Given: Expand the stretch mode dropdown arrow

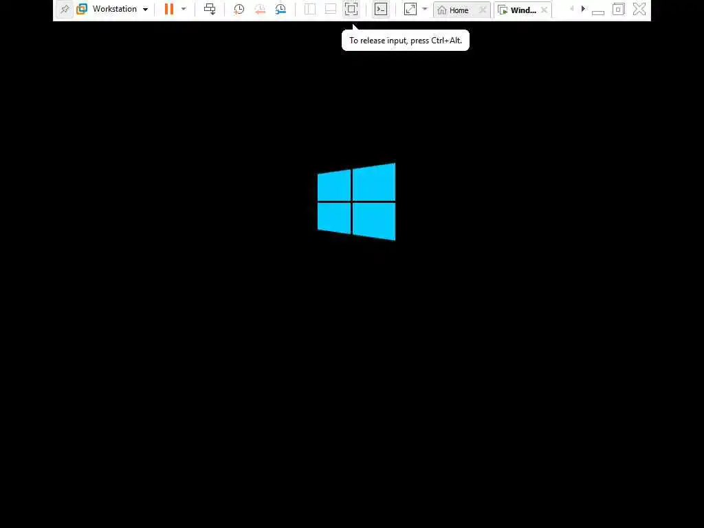Looking at the screenshot, I should click(425, 9).
